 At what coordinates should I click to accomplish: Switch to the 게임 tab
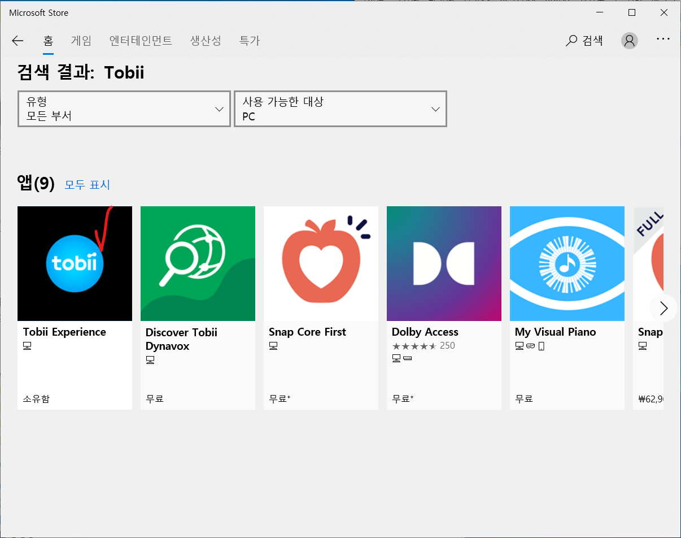click(x=81, y=41)
